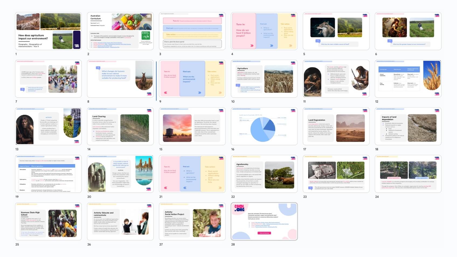Open the Kenmore State High School slide
This screenshot has width=457, height=257.
click(x=48, y=221)
